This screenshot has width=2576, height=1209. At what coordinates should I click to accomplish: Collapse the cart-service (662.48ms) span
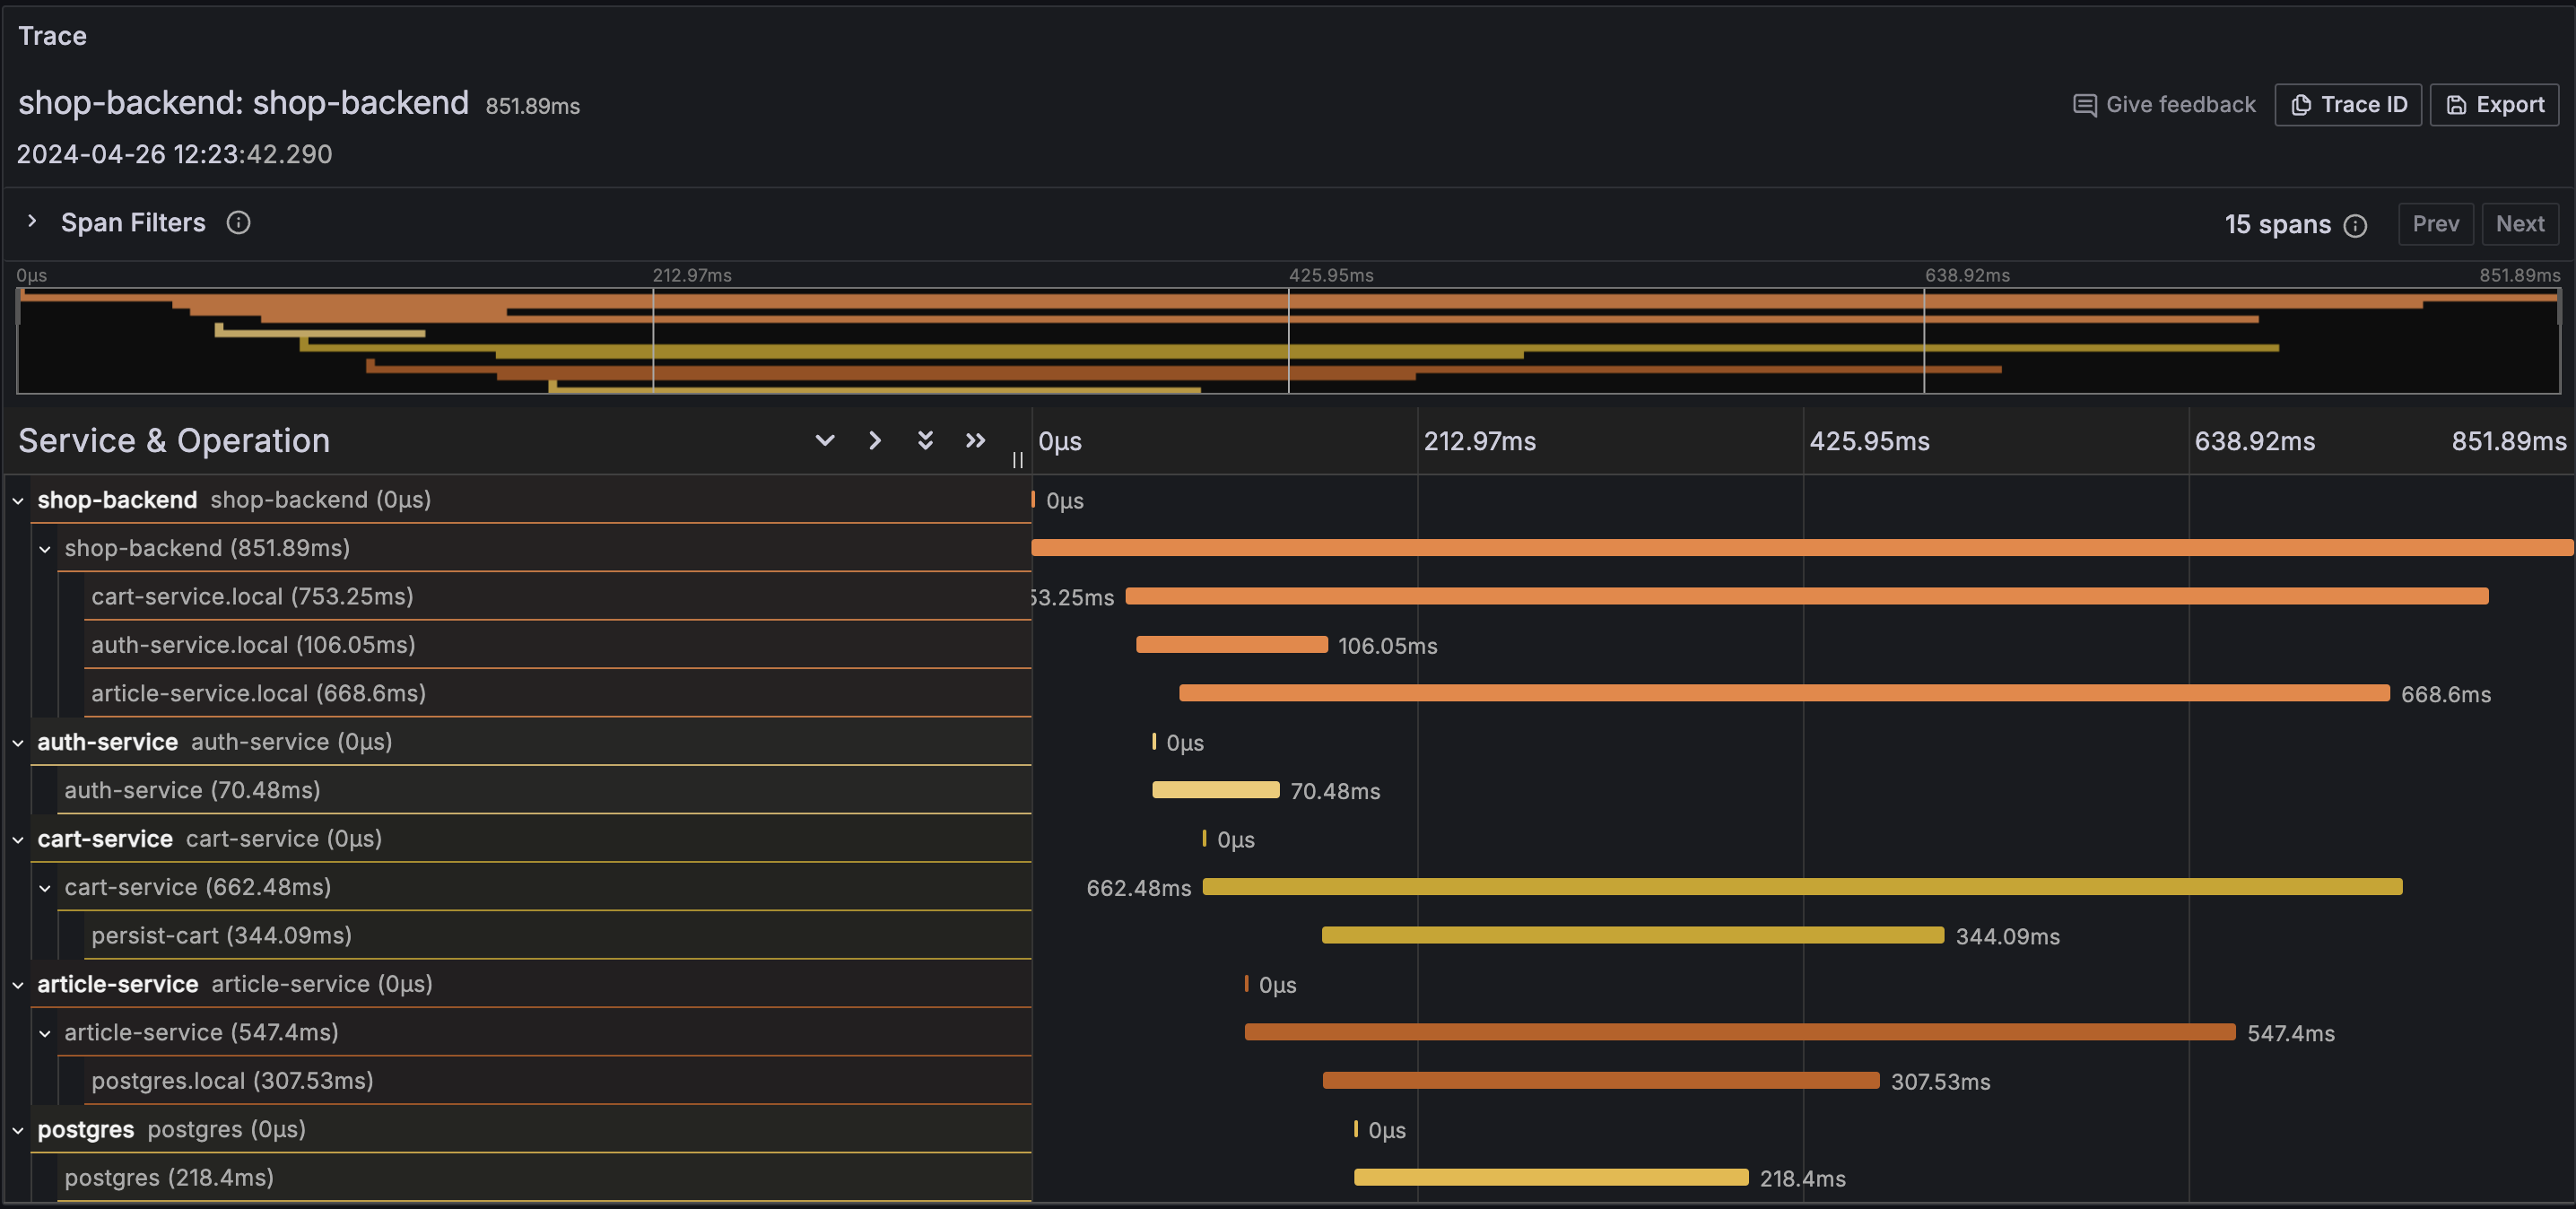[x=45, y=887]
